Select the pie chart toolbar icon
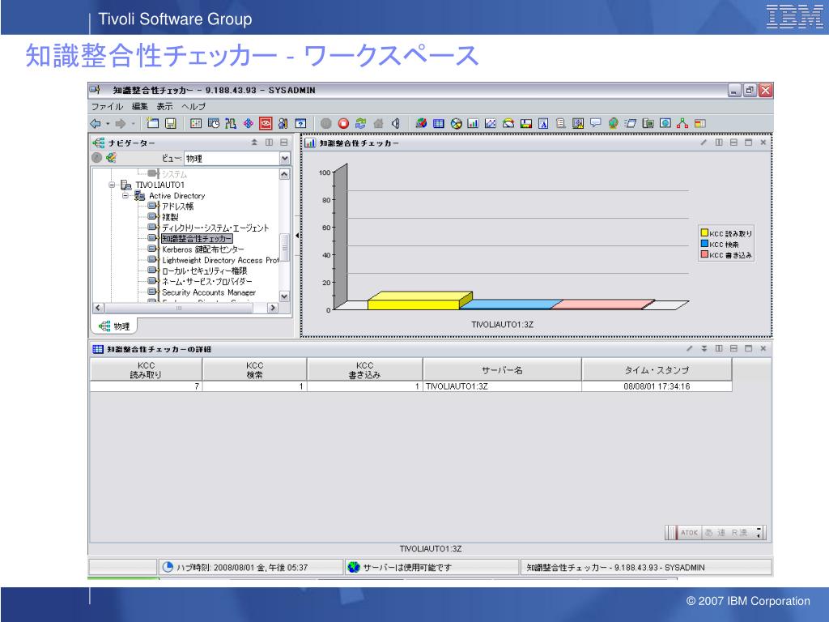This screenshot has height=622, width=829. tap(457, 123)
